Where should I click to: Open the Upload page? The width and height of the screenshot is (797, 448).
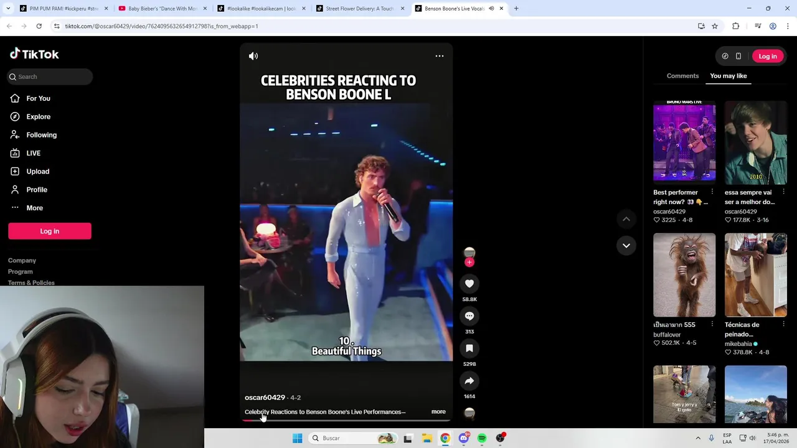[37, 171]
